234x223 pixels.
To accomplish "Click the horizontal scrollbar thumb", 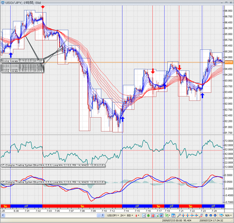I will [98, 215].
